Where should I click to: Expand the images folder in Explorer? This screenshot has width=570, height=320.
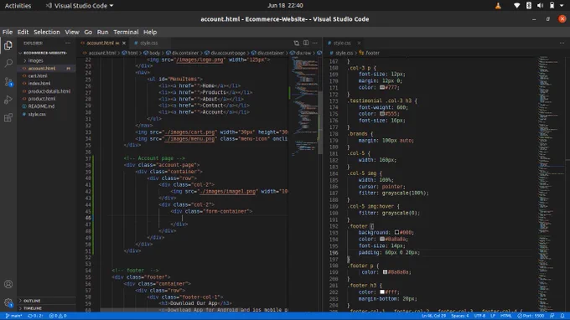pos(35,60)
